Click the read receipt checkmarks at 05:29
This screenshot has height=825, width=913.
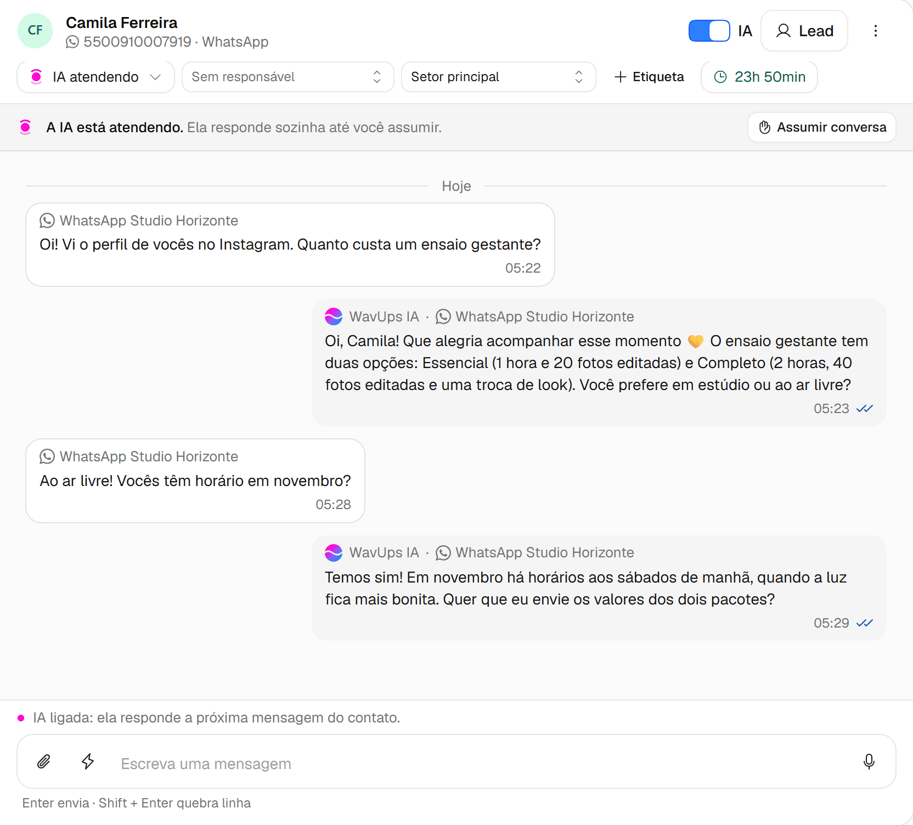(865, 623)
